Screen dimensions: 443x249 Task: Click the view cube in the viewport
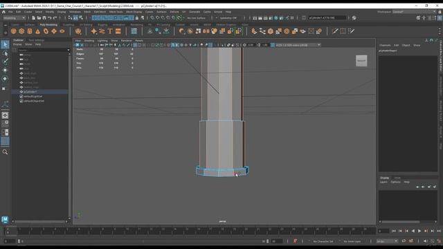pos(361,61)
